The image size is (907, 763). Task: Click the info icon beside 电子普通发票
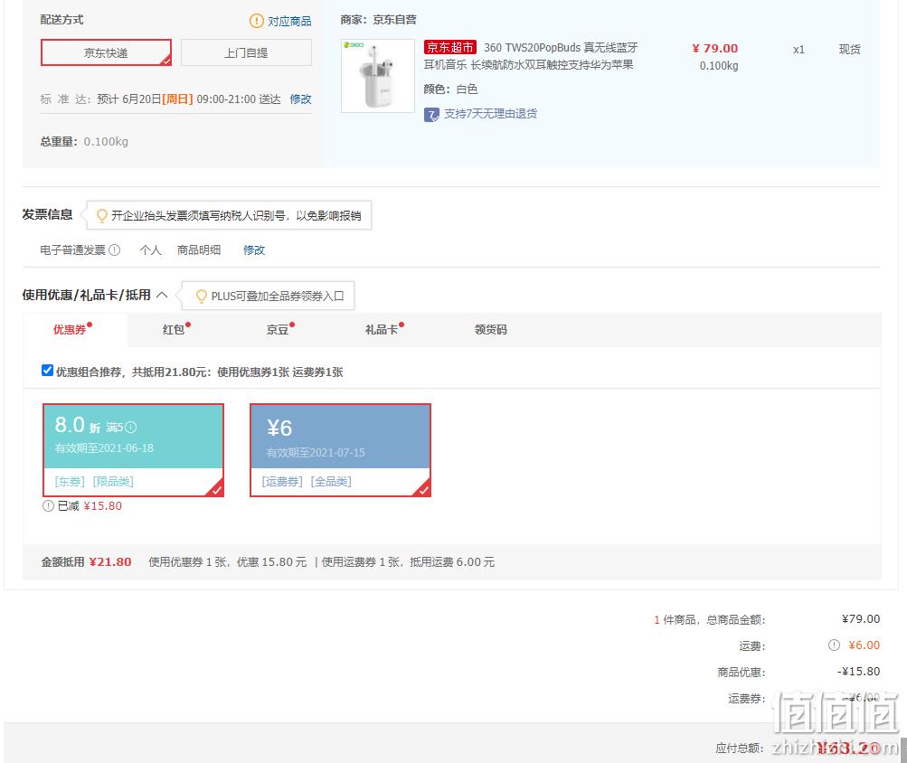tap(115, 250)
